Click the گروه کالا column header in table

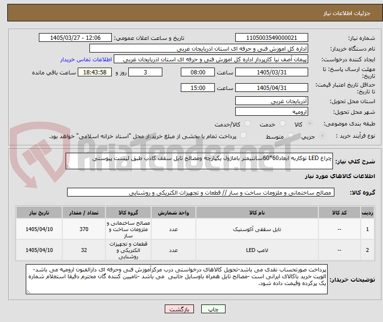[128, 213]
